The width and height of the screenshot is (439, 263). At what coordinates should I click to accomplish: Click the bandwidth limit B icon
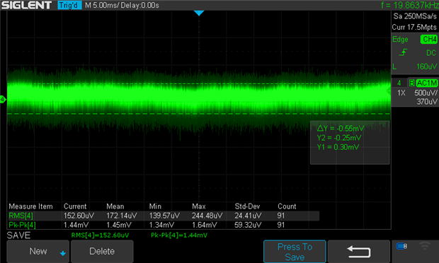pos(411,83)
